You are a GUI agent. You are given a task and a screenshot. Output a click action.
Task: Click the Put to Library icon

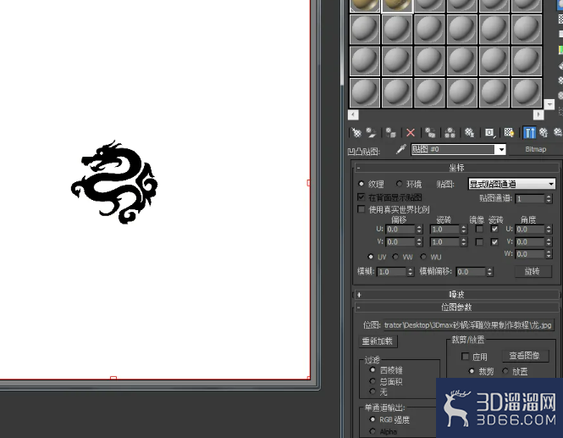tap(470, 133)
